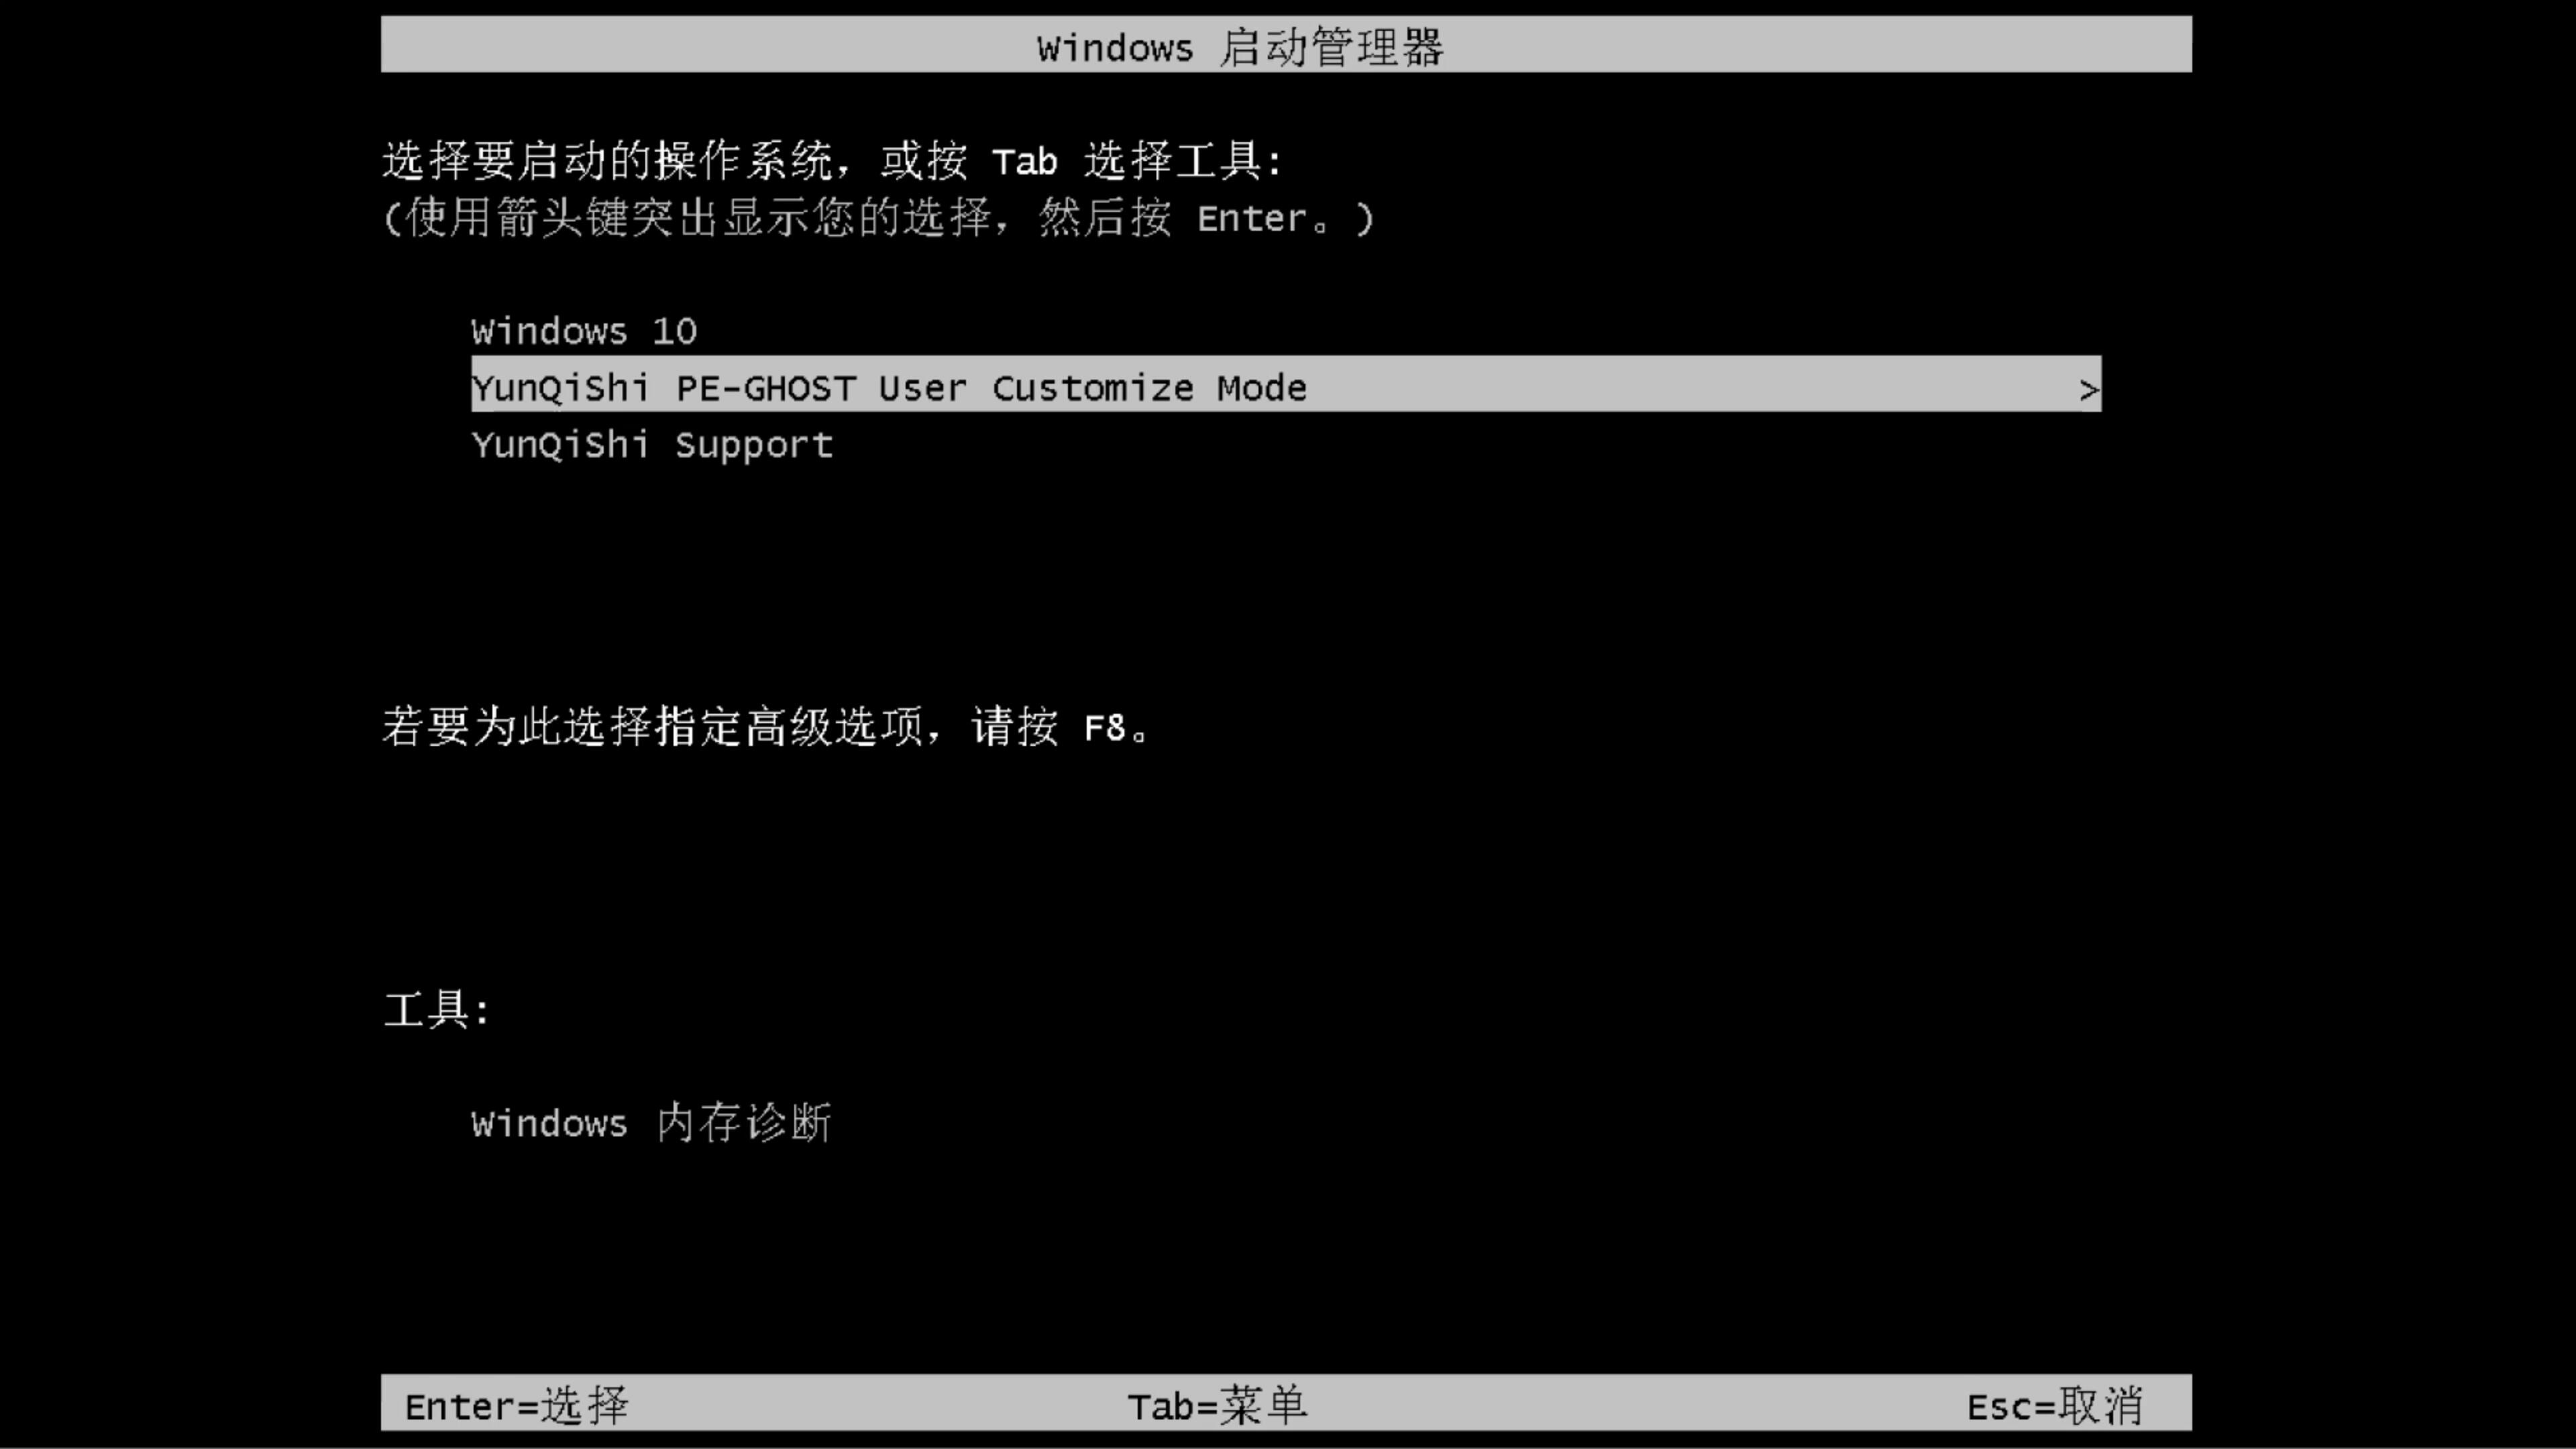The height and width of the screenshot is (1449, 2576).
Task: Select Windows 10 boot option
Action: [584, 331]
